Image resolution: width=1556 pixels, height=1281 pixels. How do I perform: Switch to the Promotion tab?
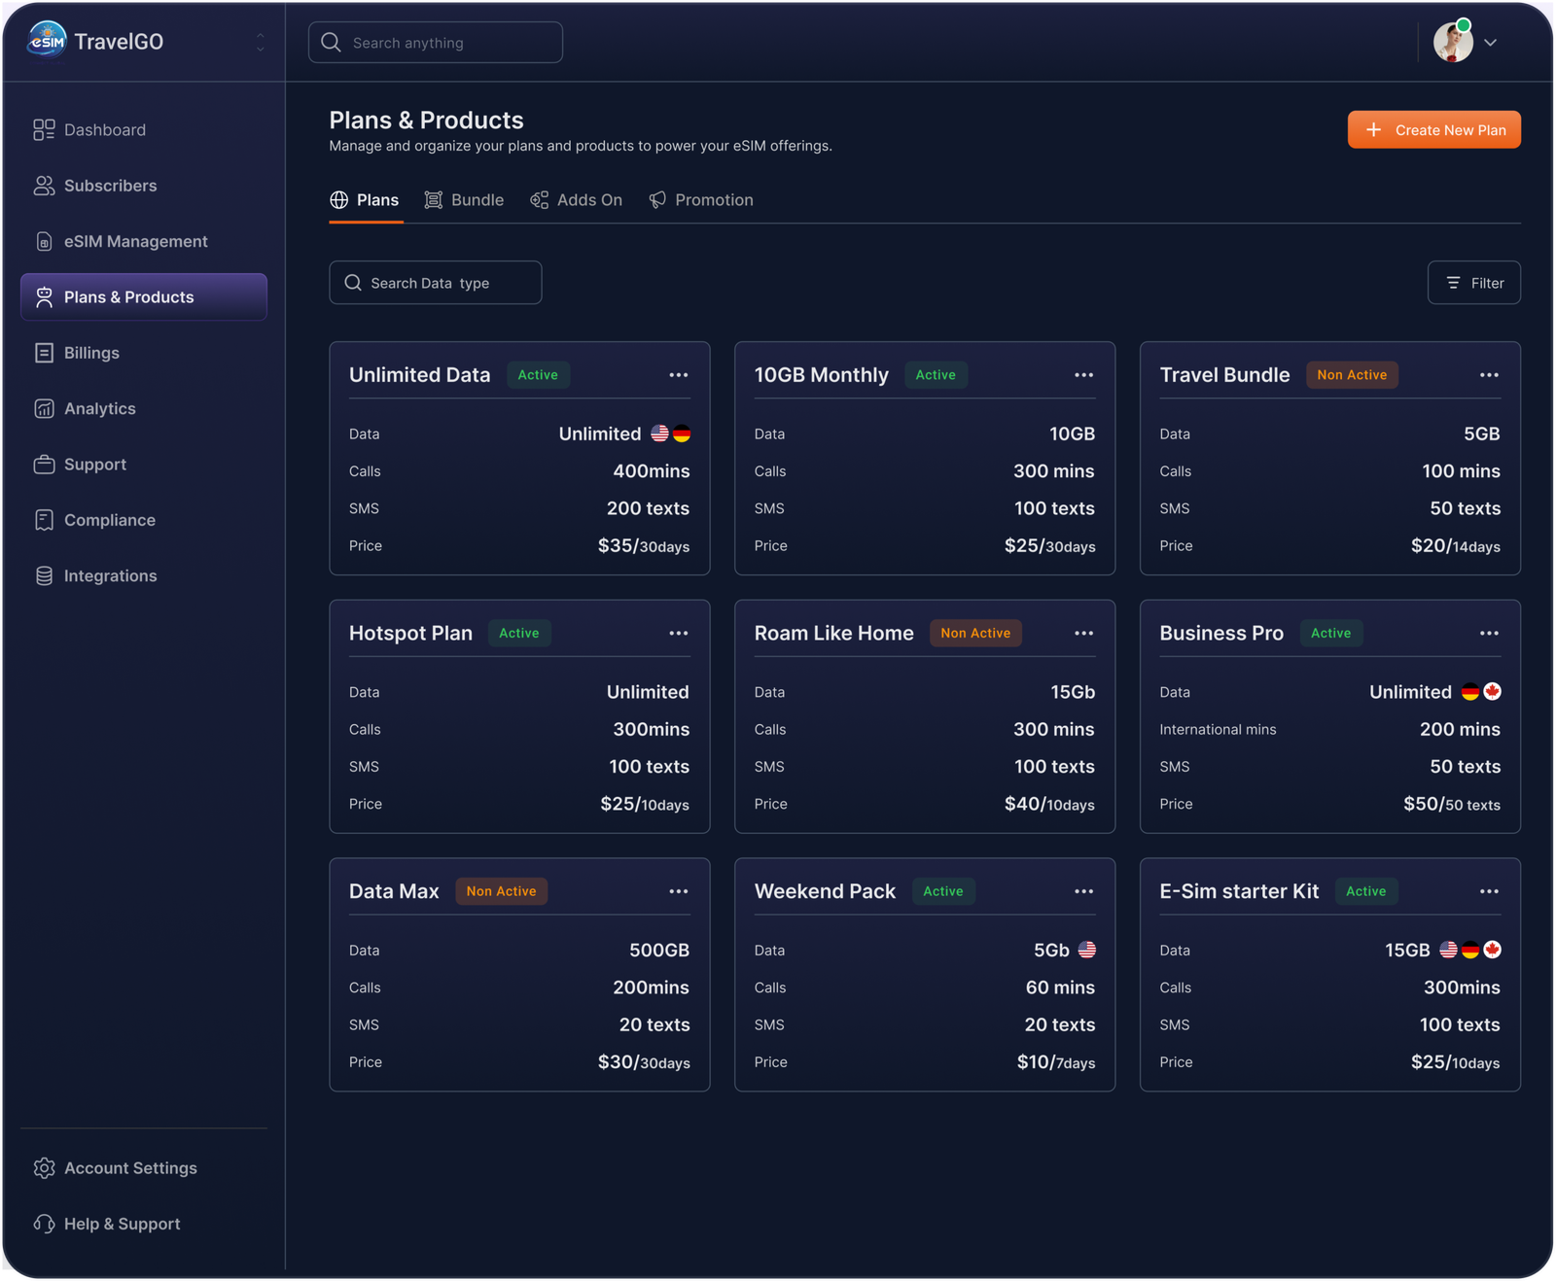coord(701,200)
